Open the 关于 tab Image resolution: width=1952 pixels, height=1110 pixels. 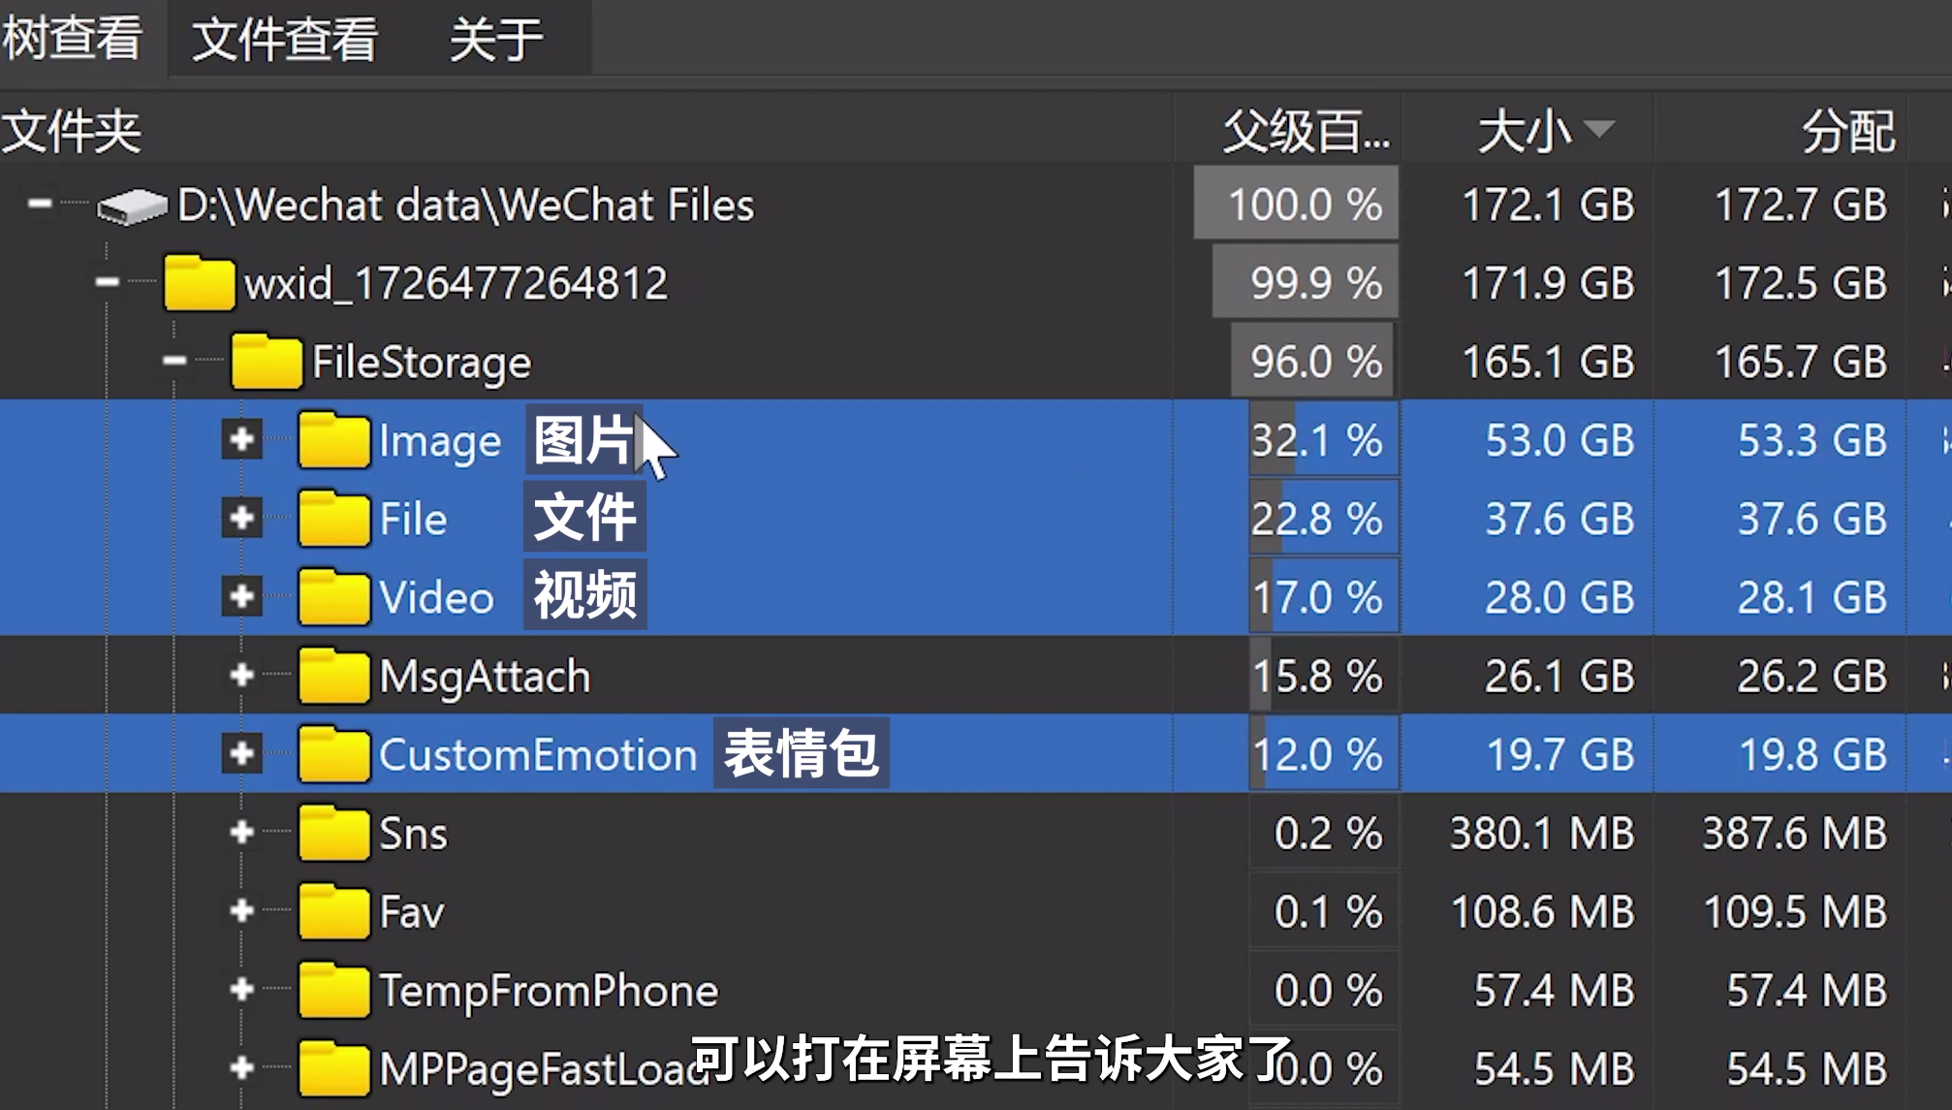coord(495,40)
